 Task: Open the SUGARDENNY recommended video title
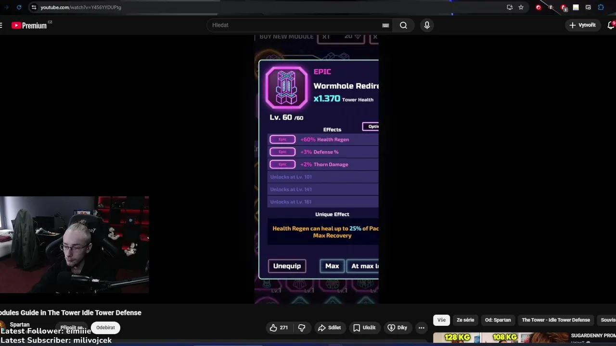(x=593, y=335)
